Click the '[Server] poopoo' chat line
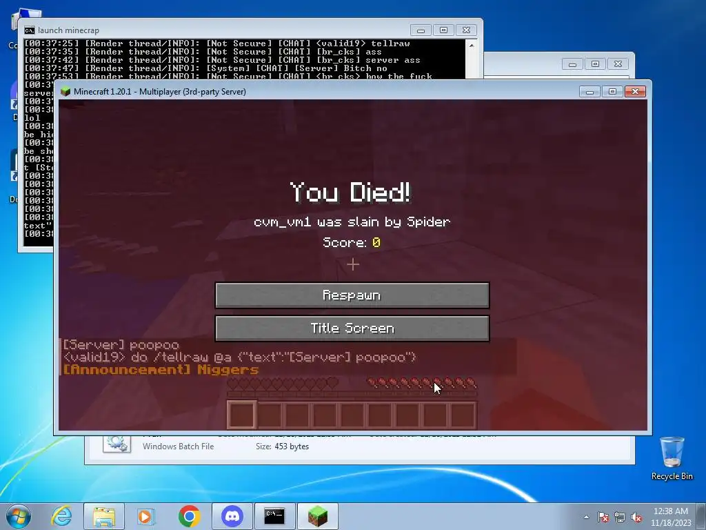This screenshot has height=530, width=706. pyautogui.click(x=121, y=345)
